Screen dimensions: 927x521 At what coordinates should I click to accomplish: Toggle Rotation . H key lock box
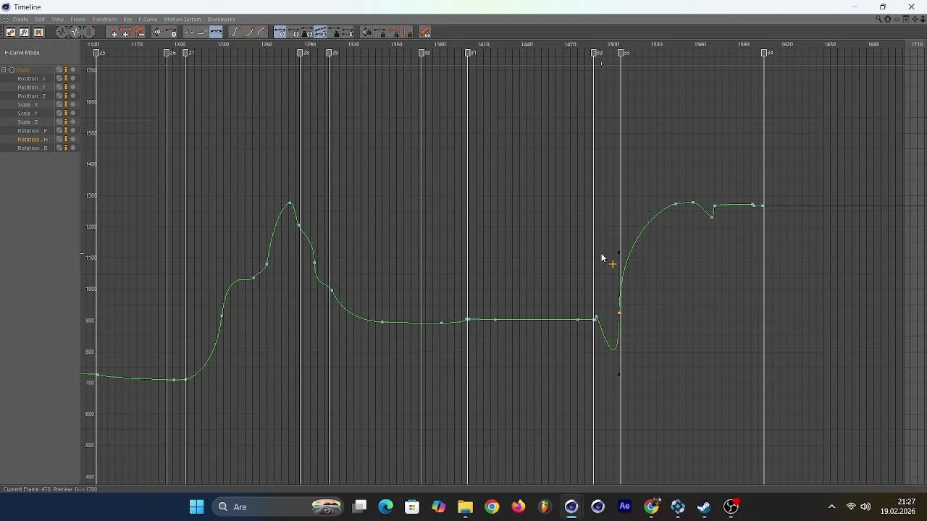point(59,139)
